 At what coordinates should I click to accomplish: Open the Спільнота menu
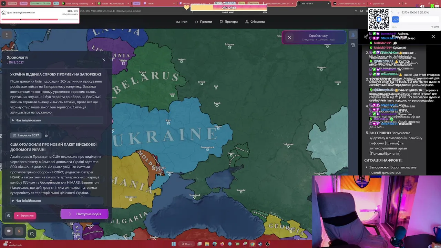255,22
